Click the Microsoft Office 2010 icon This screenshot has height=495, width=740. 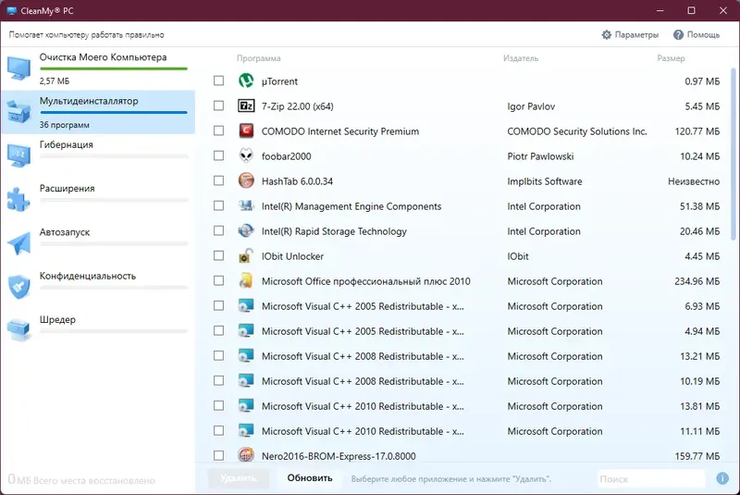[246, 281]
